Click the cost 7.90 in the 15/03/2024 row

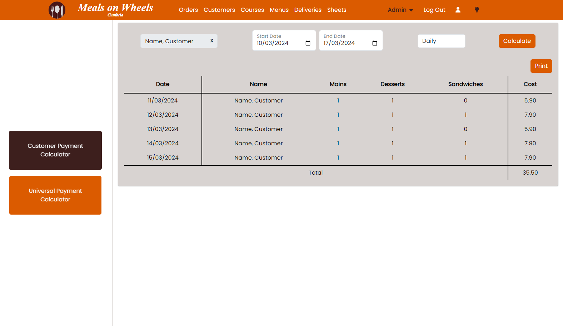[x=530, y=158]
